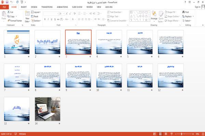Expand the New Slide dropdown
Viewport: 205px width, 136px height.
(27, 20)
